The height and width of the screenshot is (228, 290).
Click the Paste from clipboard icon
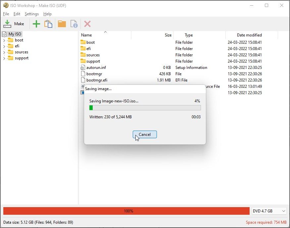48,24
